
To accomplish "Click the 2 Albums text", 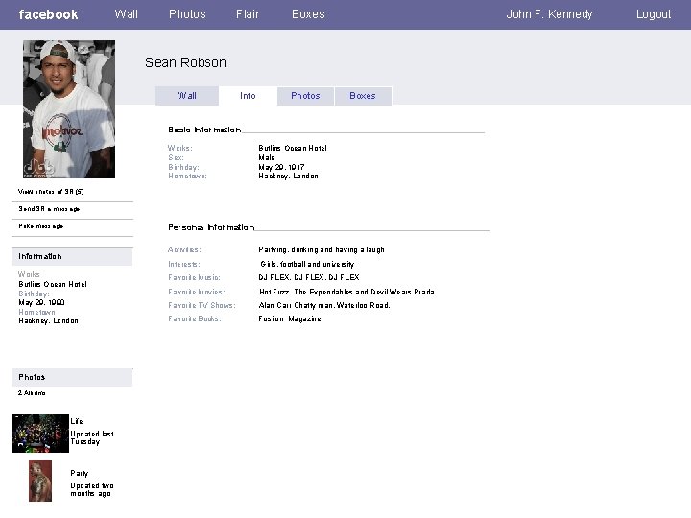I will coord(32,393).
